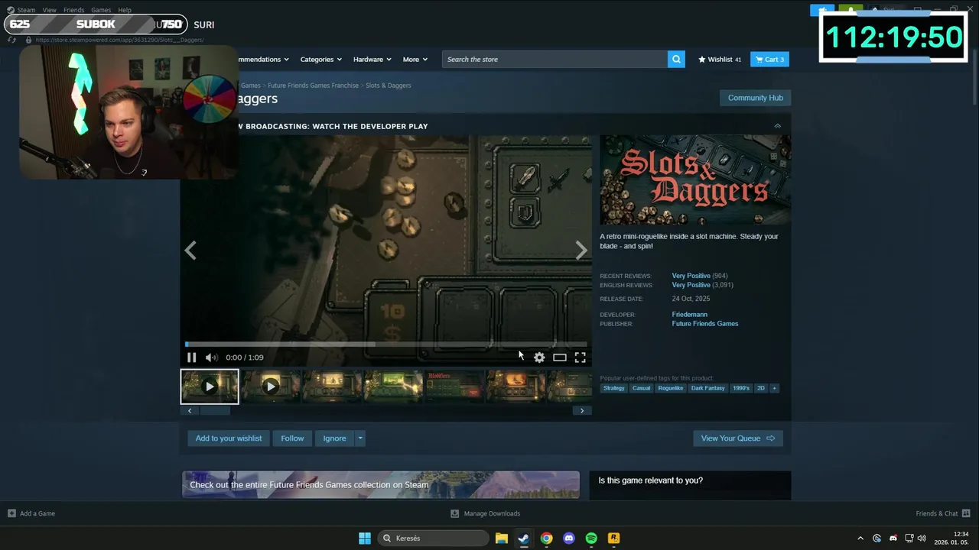Select the Strategy tag
Image resolution: width=979 pixels, height=550 pixels.
click(614, 388)
